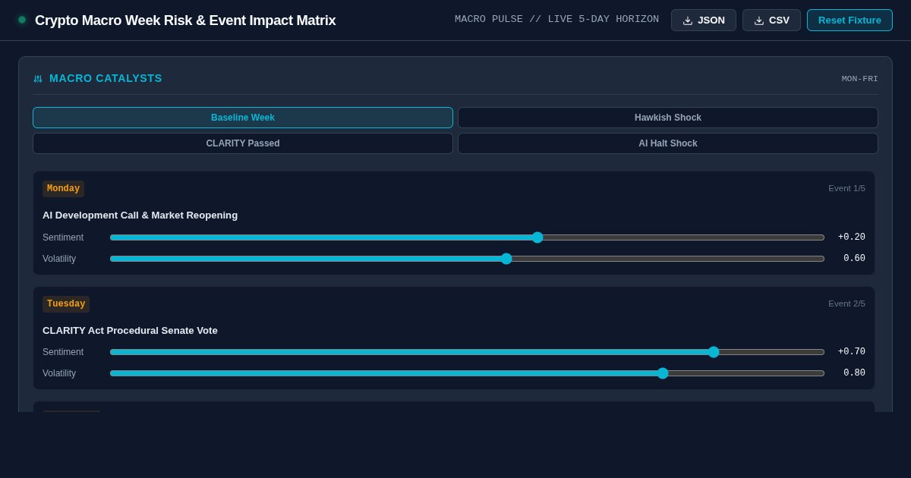Click the Tuesday sentiment value +0.70
This screenshot has height=478, width=911.
coord(851,352)
